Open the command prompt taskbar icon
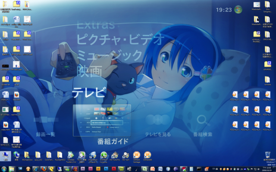276x172 pixels. [199, 169]
